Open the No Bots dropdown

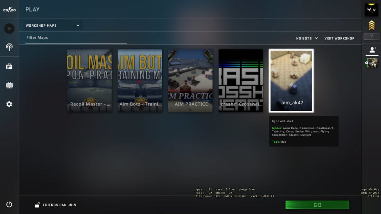pos(307,38)
